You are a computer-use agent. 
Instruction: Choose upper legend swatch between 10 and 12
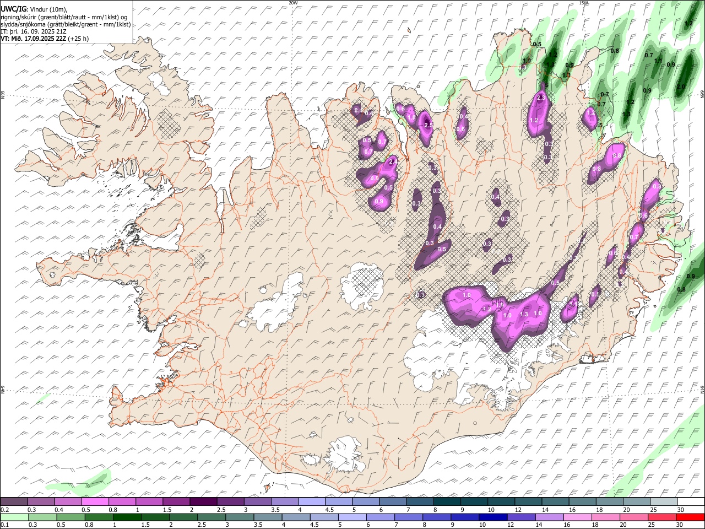tap(501, 502)
